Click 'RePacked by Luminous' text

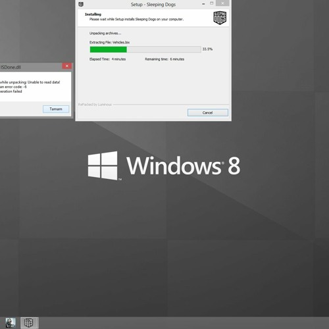95,105
